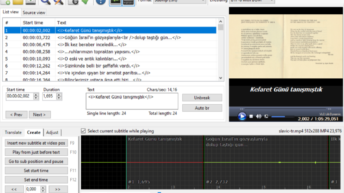Go to previous subtitle with Prev
This screenshot has width=344, height=193.
[x=16, y=114]
